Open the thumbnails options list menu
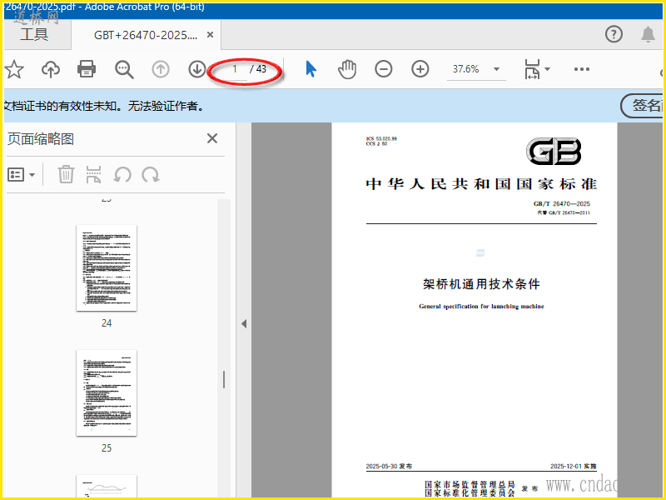Image resolution: width=666 pixels, height=500 pixels. pyautogui.click(x=22, y=174)
